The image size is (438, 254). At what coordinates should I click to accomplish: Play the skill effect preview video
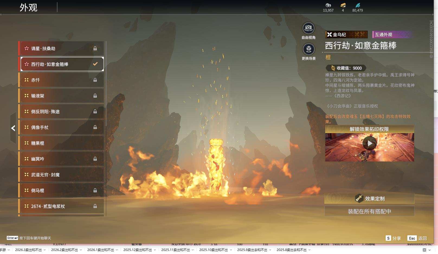click(x=369, y=143)
